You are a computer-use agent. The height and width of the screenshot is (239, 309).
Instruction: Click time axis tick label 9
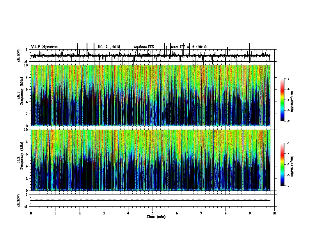(x=250, y=213)
